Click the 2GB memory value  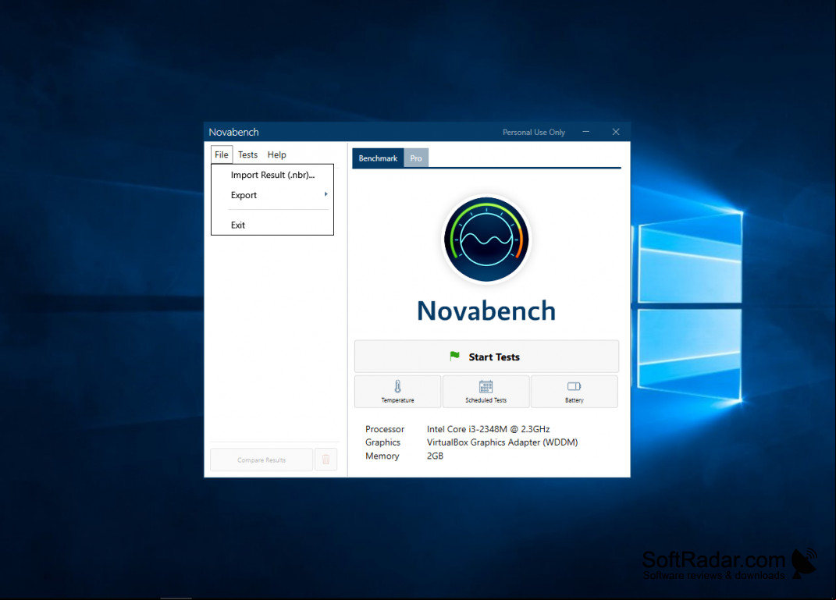435,456
